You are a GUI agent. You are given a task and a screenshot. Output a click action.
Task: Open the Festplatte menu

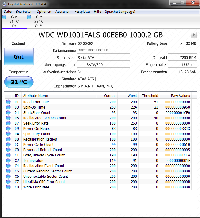pos(82,12)
